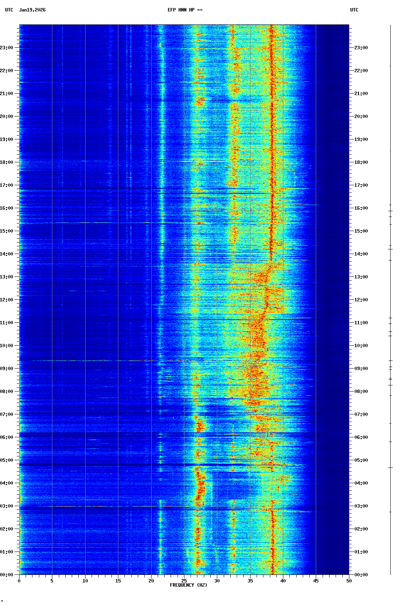Click the 00:00 label on the right time axis
407x605 pixels.
click(x=361, y=575)
